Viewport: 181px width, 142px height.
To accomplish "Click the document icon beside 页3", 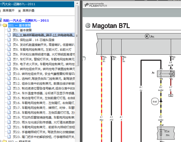I will pos(9,40).
